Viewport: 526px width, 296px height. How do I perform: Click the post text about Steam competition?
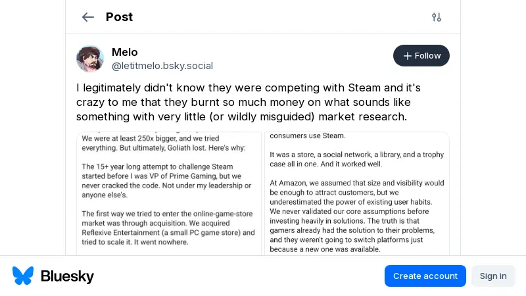[250, 102]
